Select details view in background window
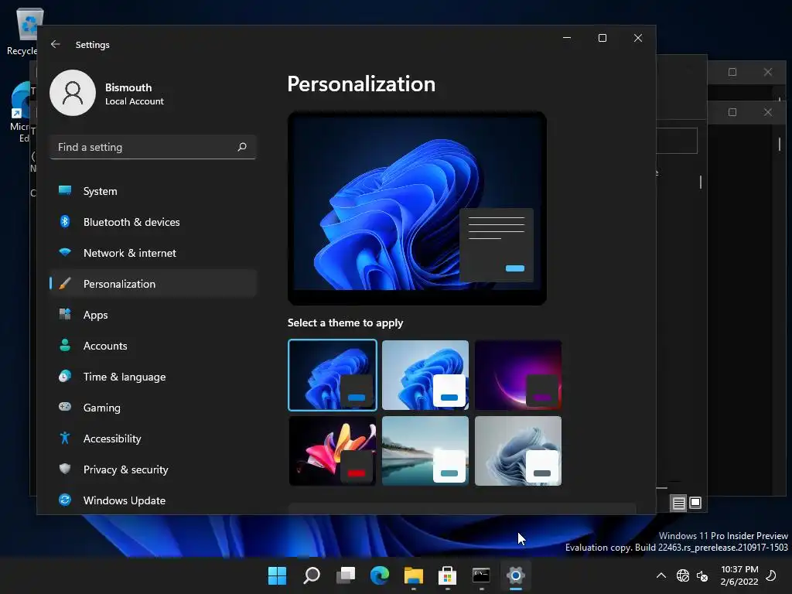 coord(679,503)
